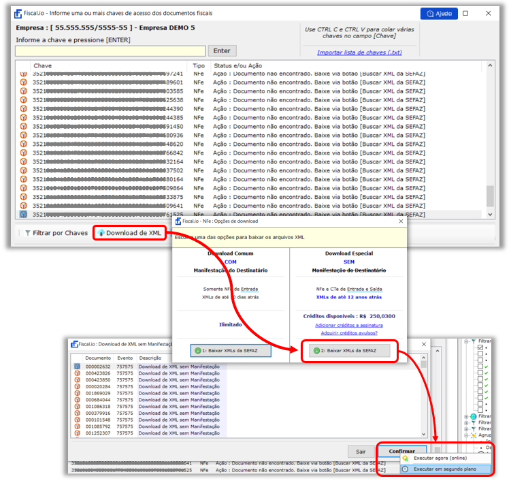This screenshot has width=511, height=483.
Task: Select document 001252307 cell
Action: tap(98, 433)
